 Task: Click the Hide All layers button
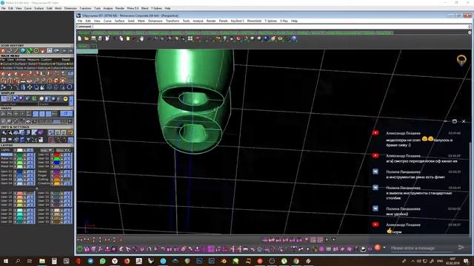tap(47, 150)
